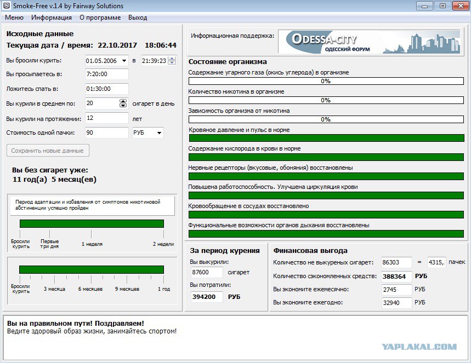Click the 'Финансовая выгода' heading
This screenshot has width=471, height=363.
tap(310, 251)
